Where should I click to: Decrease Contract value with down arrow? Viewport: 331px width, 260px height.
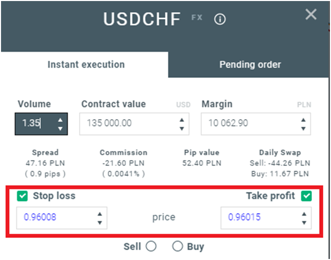182,128
